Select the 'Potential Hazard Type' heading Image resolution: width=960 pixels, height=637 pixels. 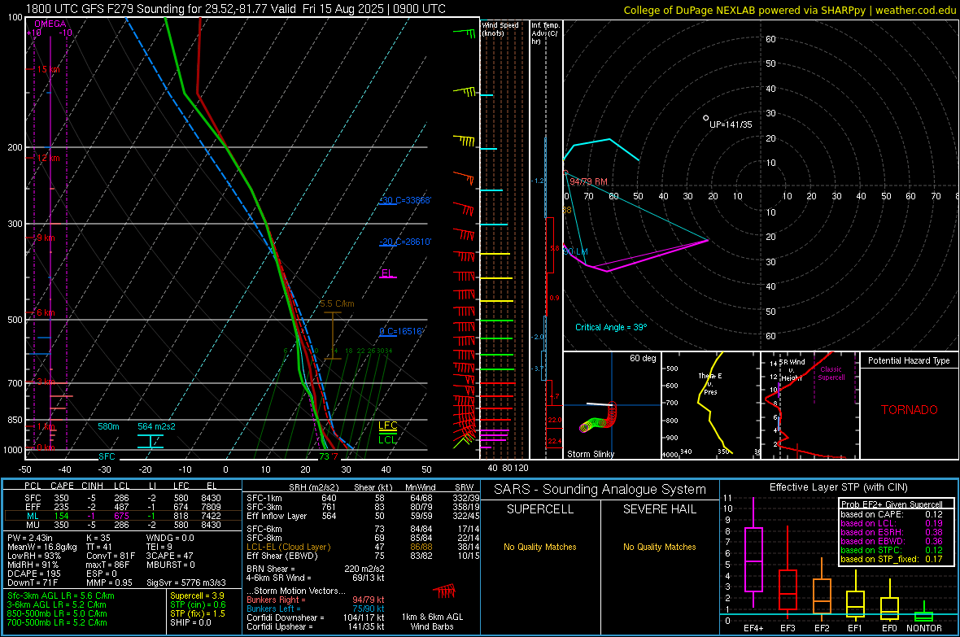pyautogui.click(x=910, y=360)
